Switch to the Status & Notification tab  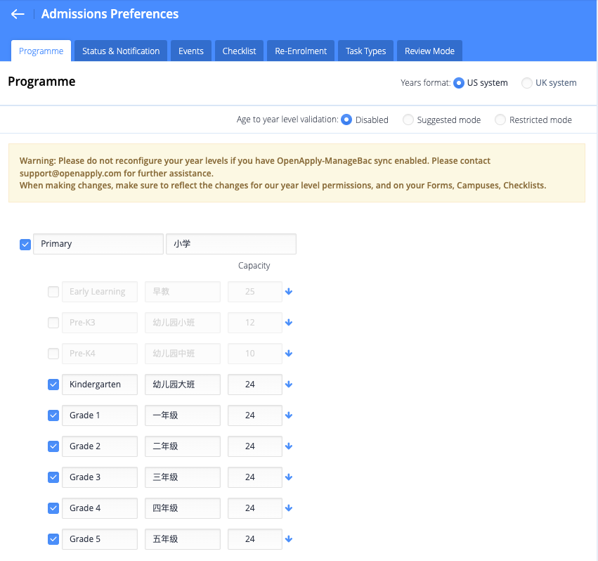pos(121,51)
